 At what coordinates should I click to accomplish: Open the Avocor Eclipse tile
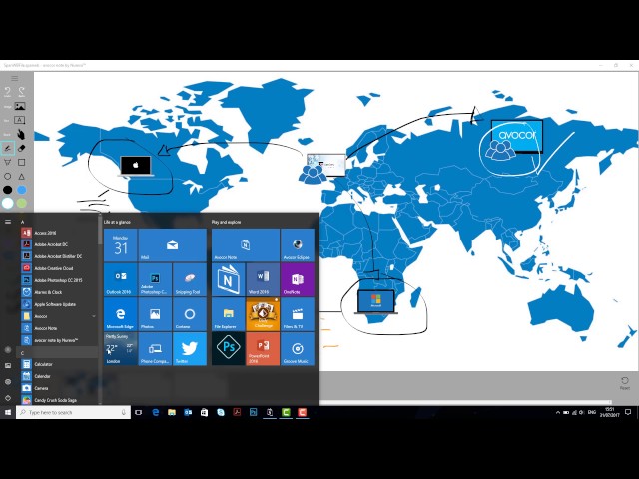[298, 244]
